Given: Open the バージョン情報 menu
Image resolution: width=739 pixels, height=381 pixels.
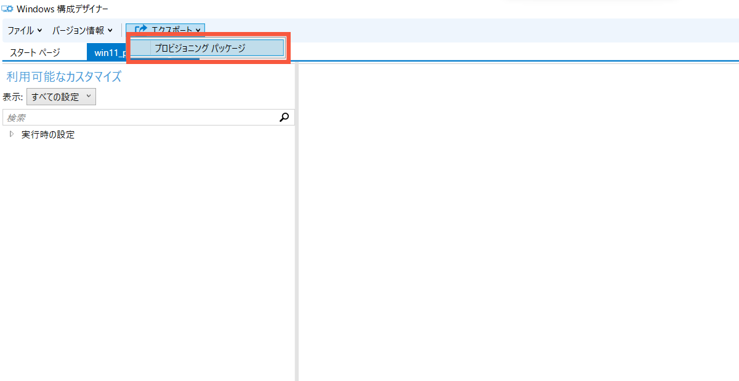Looking at the screenshot, I should tap(78, 30).
